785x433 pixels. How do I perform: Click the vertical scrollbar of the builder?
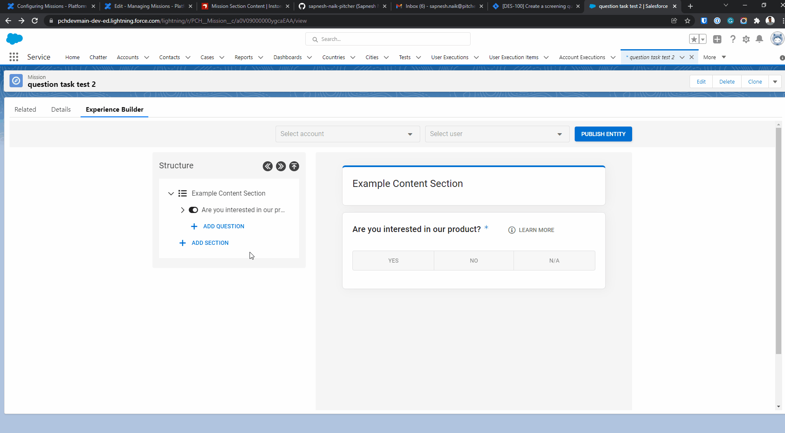point(778,240)
